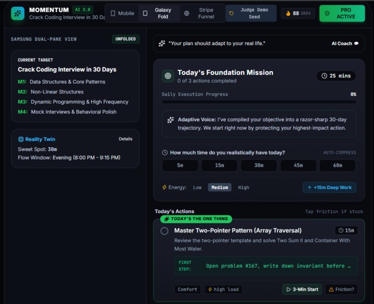The image size is (374, 304).
Task: Select M1: Data Structures & Core Patterns
Action: 62,82
